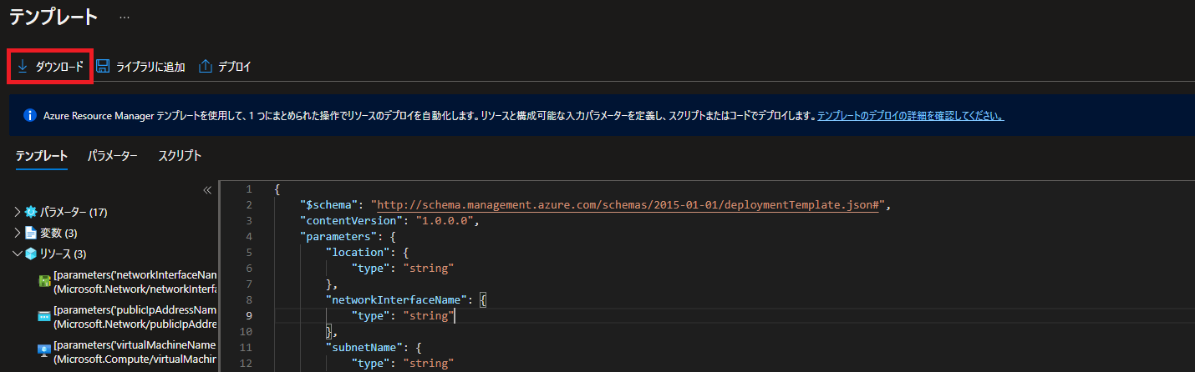Click line number 9 in editor gutter
The width and height of the screenshot is (1195, 372).
coord(248,316)
